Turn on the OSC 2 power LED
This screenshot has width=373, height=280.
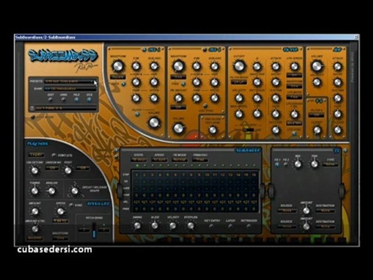coord(205,50)
